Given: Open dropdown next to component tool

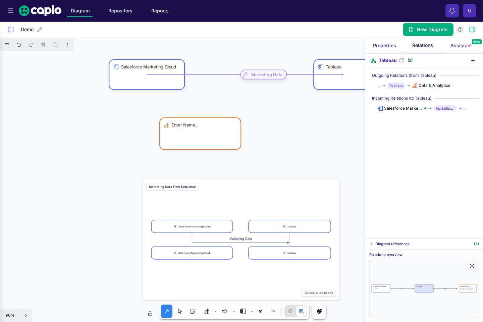Looking at the screenshot, I should (252, 312).
